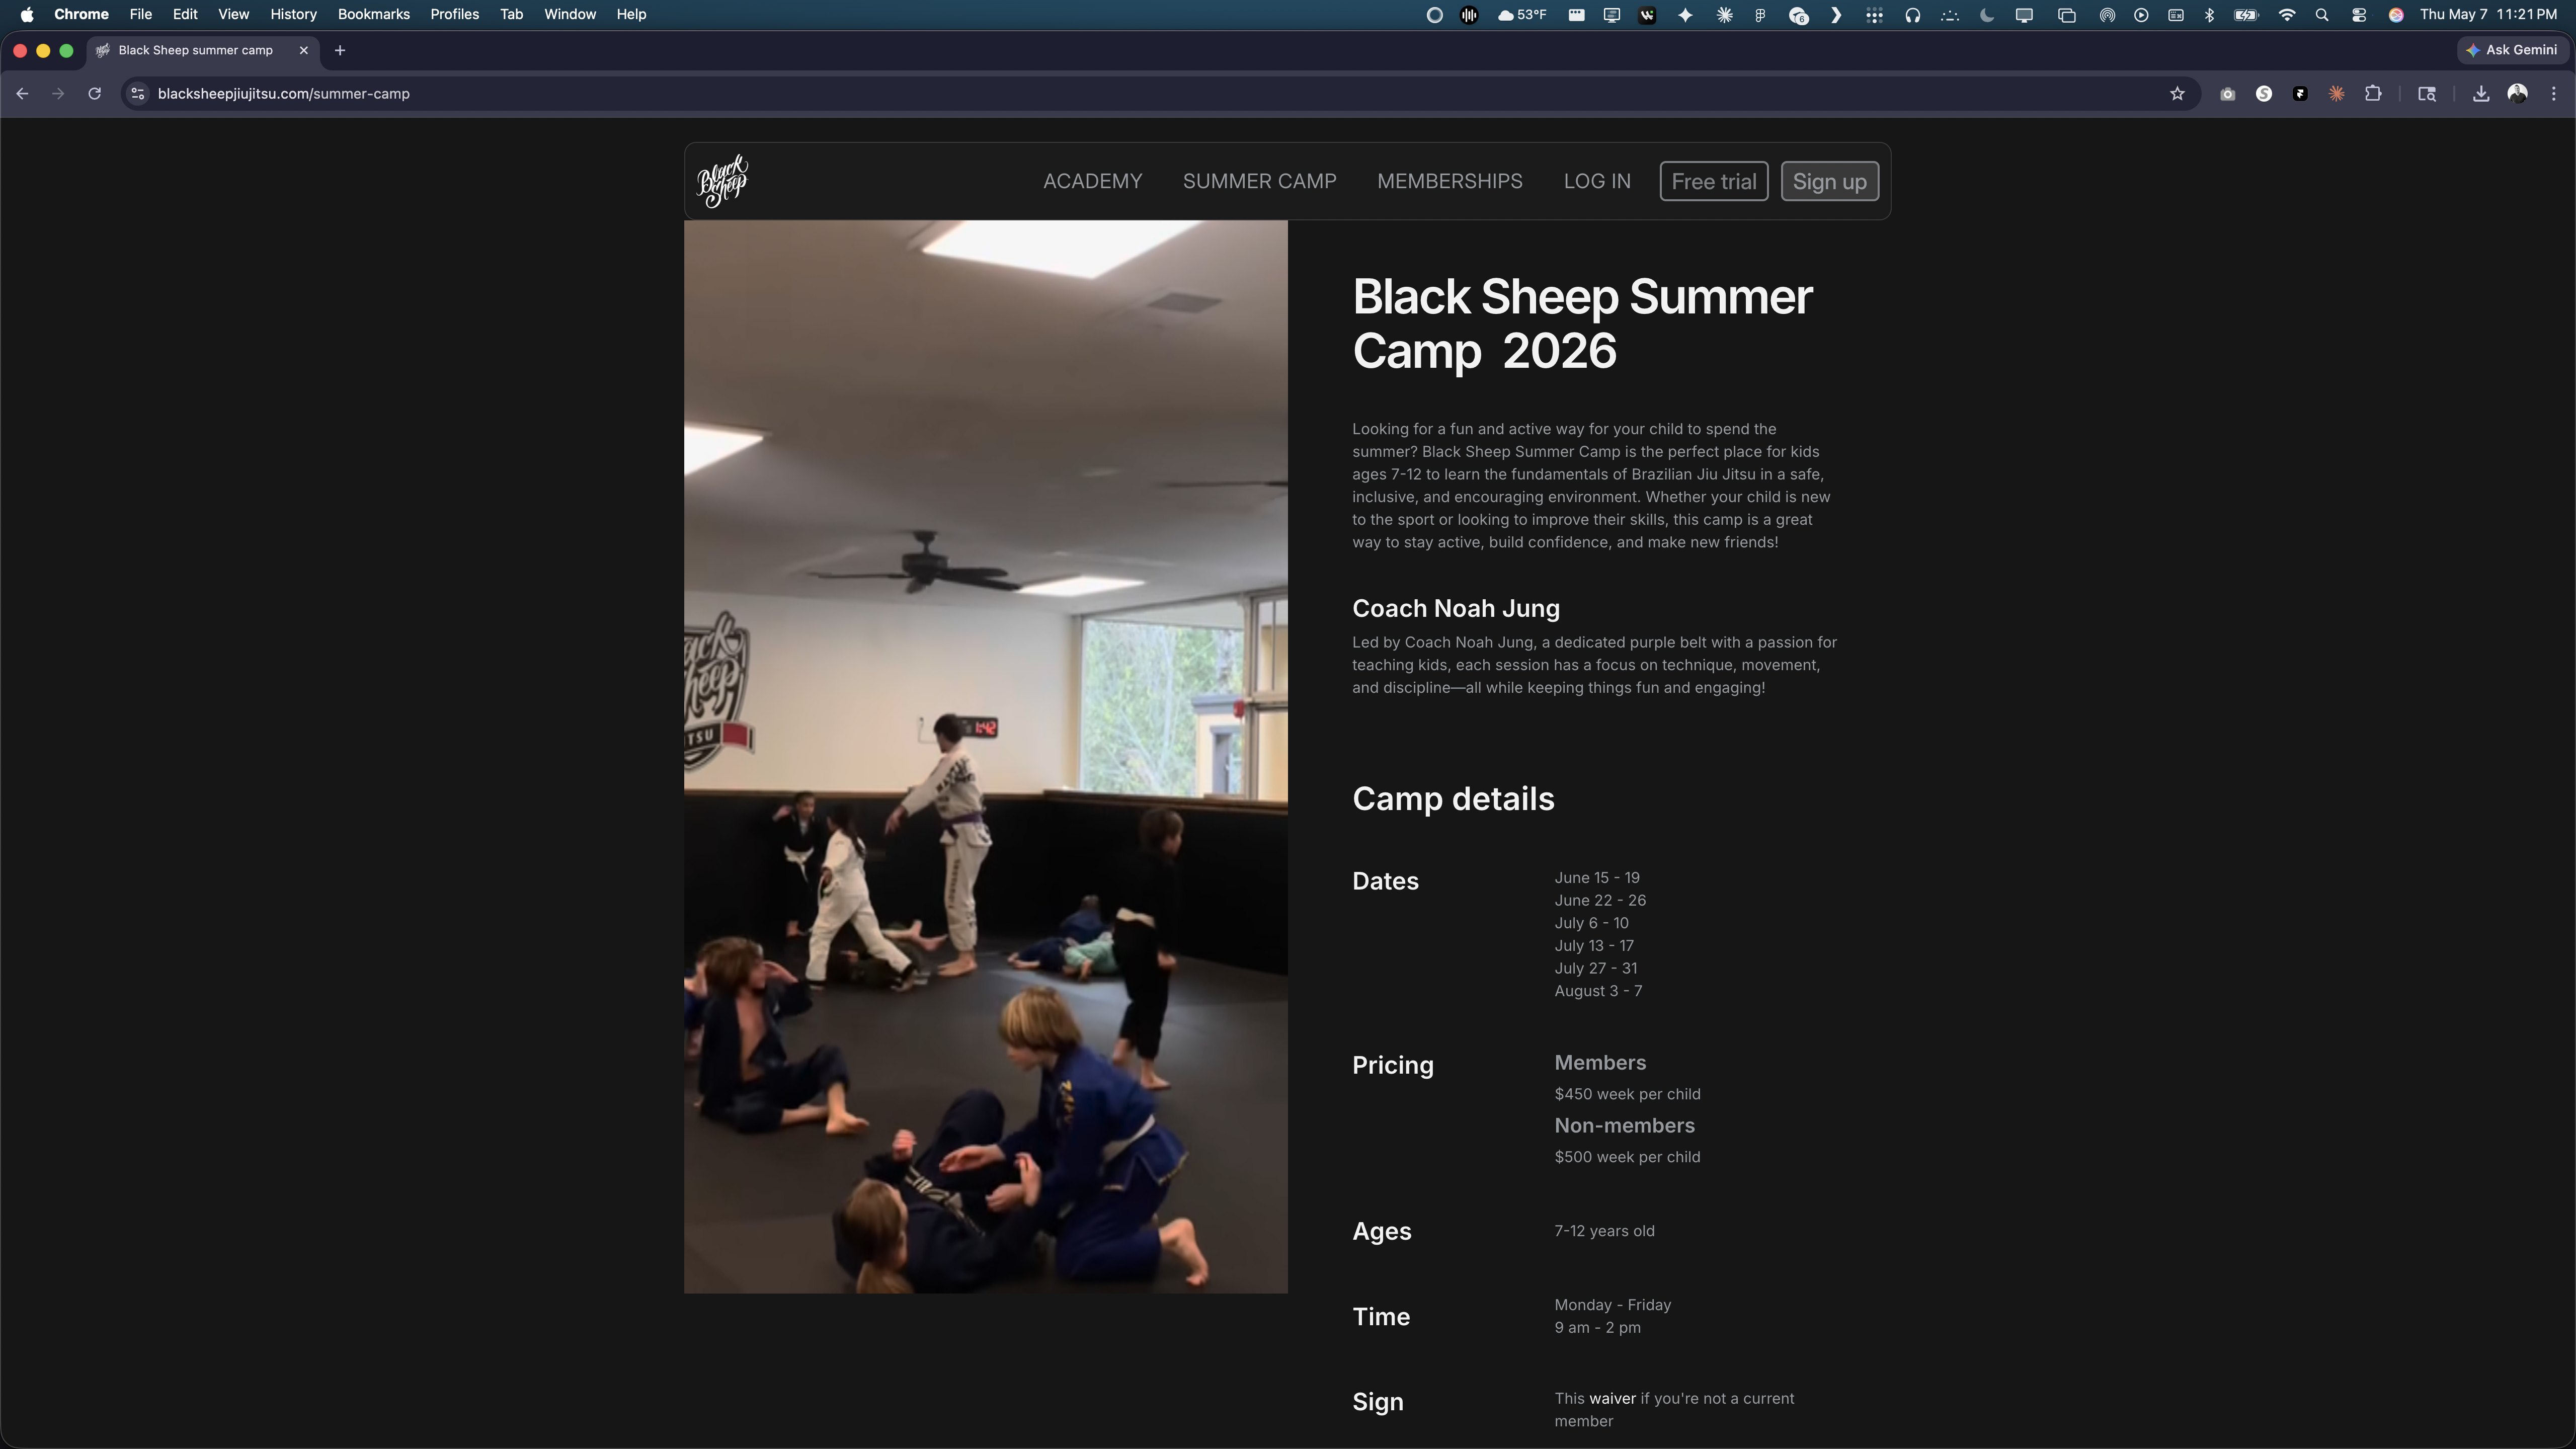
Task: Click the Black Sheep logo
Action: [722, 181]
